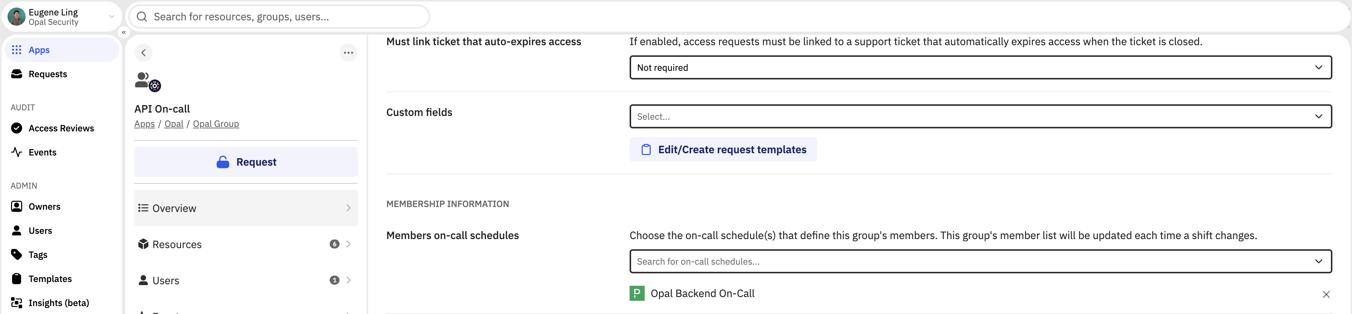Click the back arrow icon
The width and height of the screenshot is (1352, 314).
coord(143,52)
